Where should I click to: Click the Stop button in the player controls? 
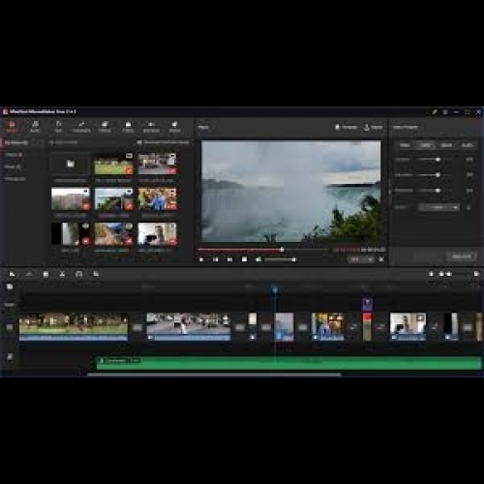pyautogui.click(x=244, y=259)
